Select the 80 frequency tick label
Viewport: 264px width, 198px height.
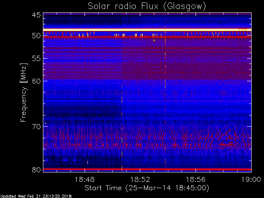[x=36, y=170]
